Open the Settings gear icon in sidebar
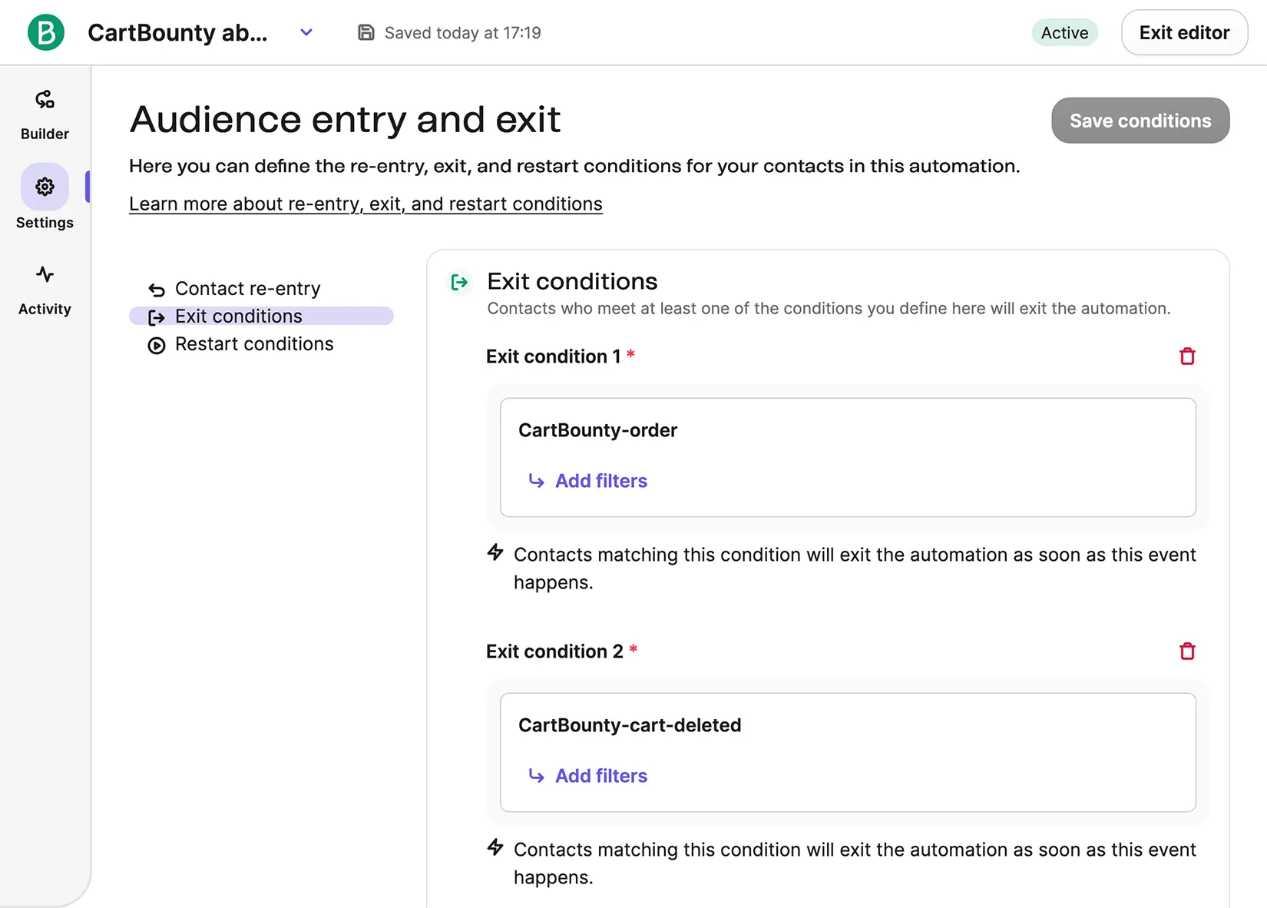The image size is (1267, 908). point(45,187)
